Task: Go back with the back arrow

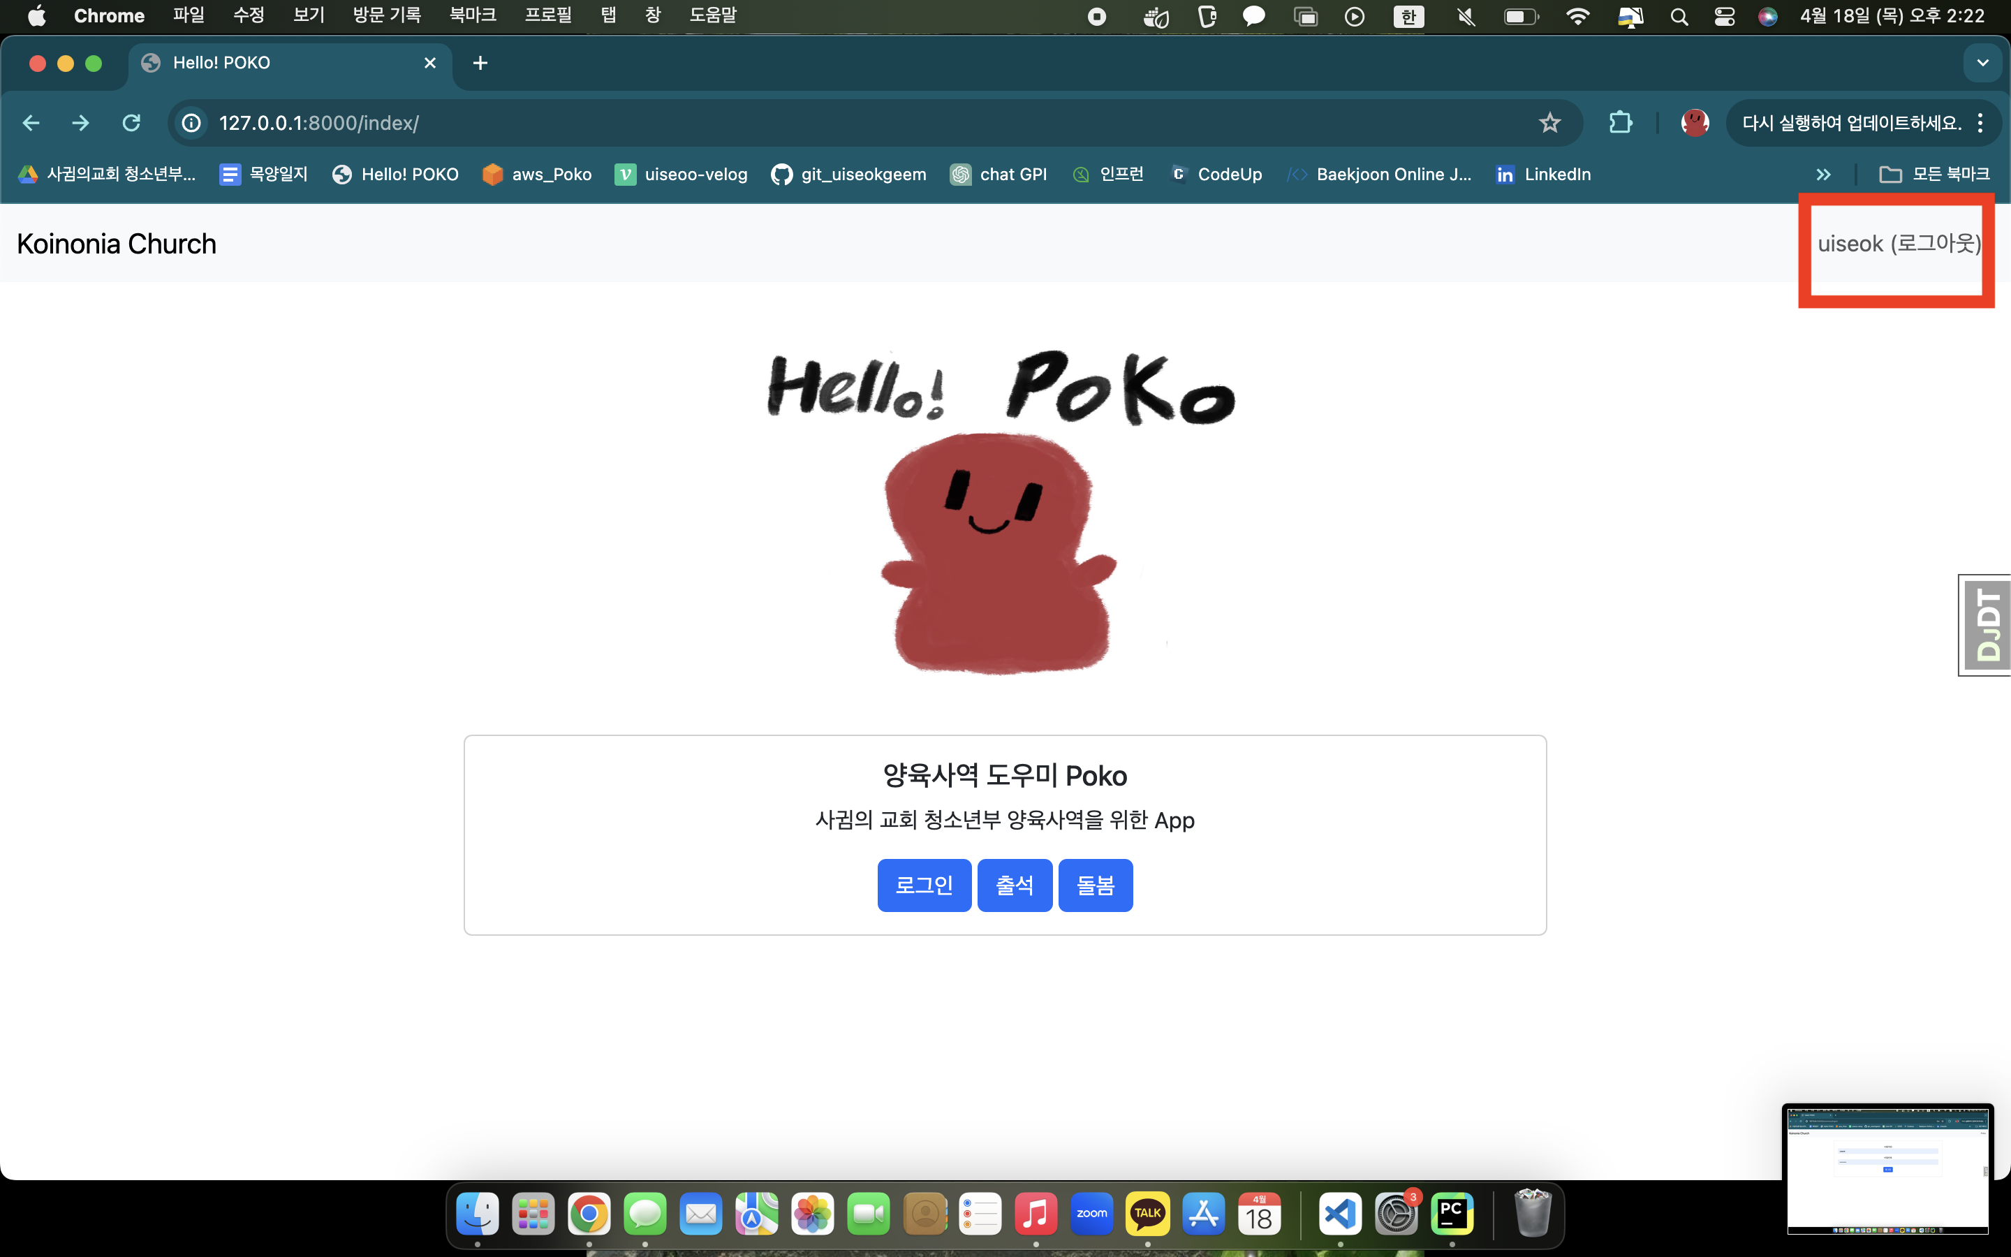Action: click(x=31, y=123)
